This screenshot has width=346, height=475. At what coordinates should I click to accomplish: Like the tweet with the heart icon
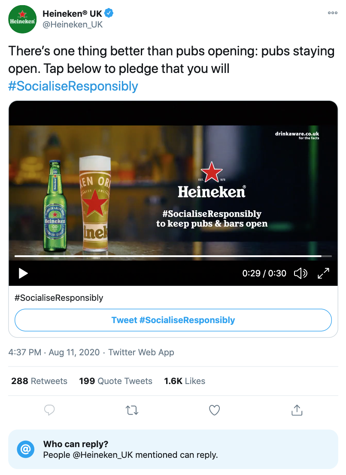tap(214, 410)
